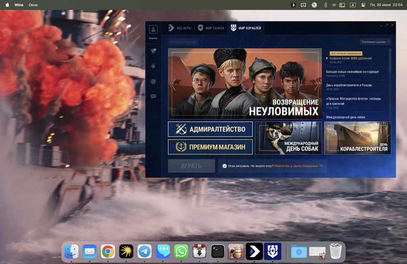407x264 pixels.
Task: Open the Международный день собак news headline
Action: point(345,117)
